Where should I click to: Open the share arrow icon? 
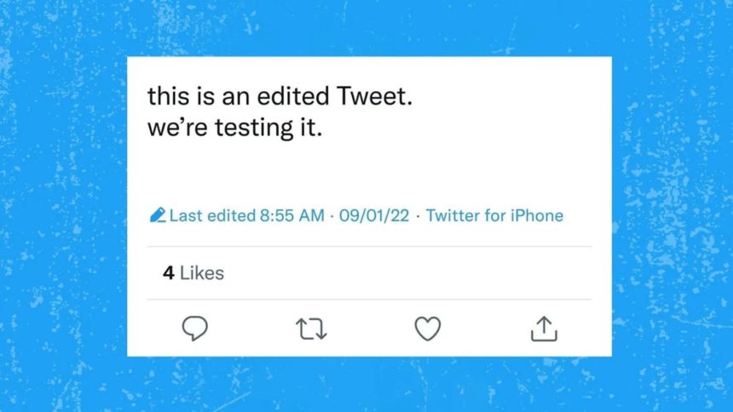coord(543,328)
